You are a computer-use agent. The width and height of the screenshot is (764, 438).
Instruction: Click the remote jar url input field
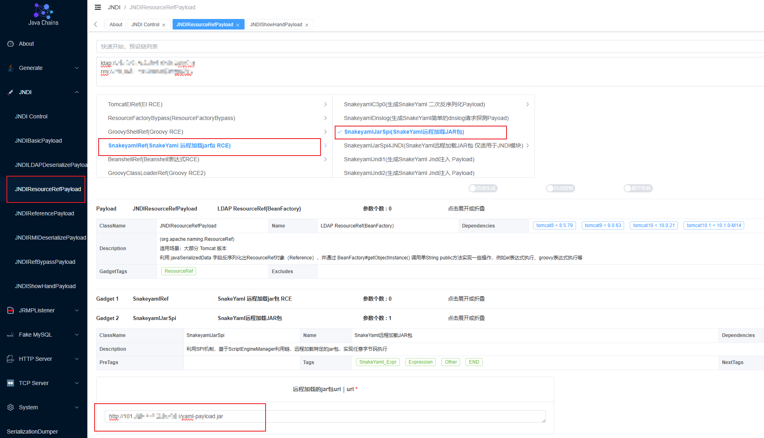pyautogui.click(x=325, y=417)
